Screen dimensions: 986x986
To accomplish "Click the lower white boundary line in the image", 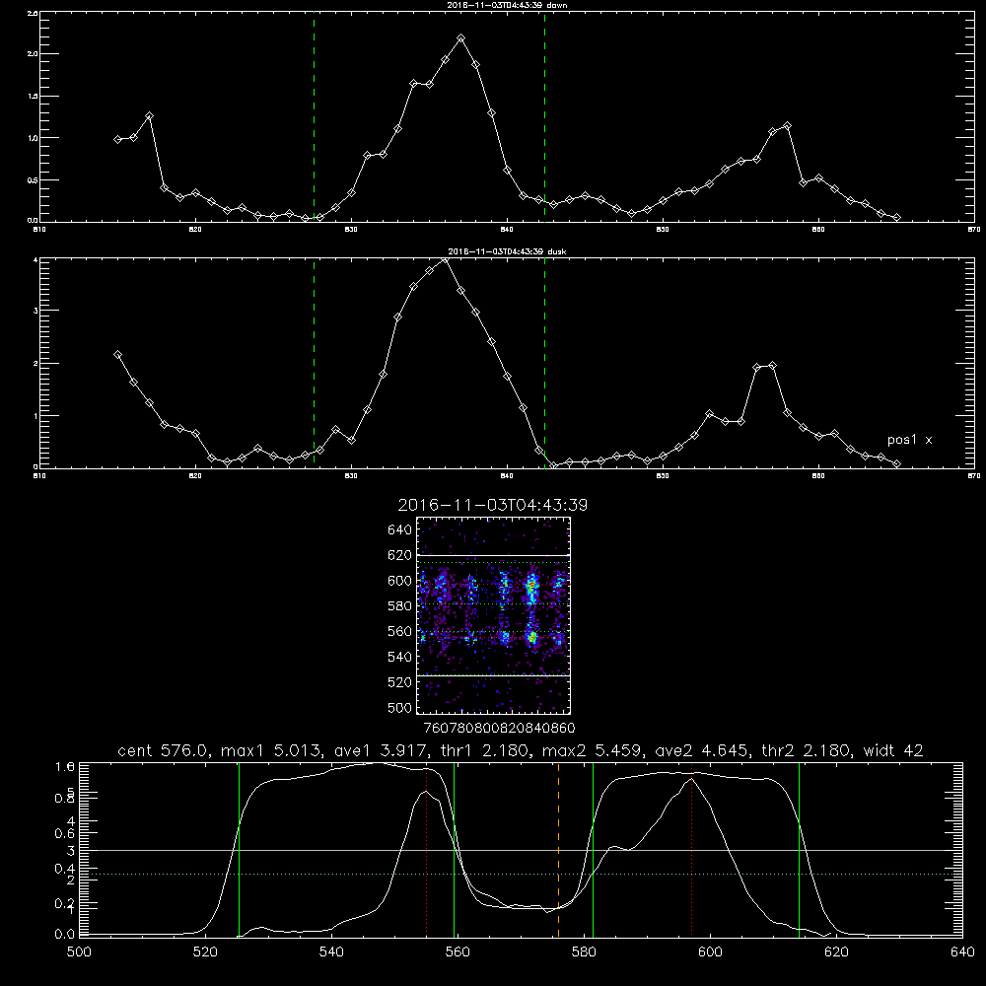I will click(493, 675).
